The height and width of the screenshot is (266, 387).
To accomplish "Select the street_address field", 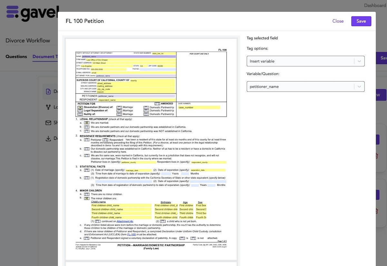I will (x=136, y=83).
